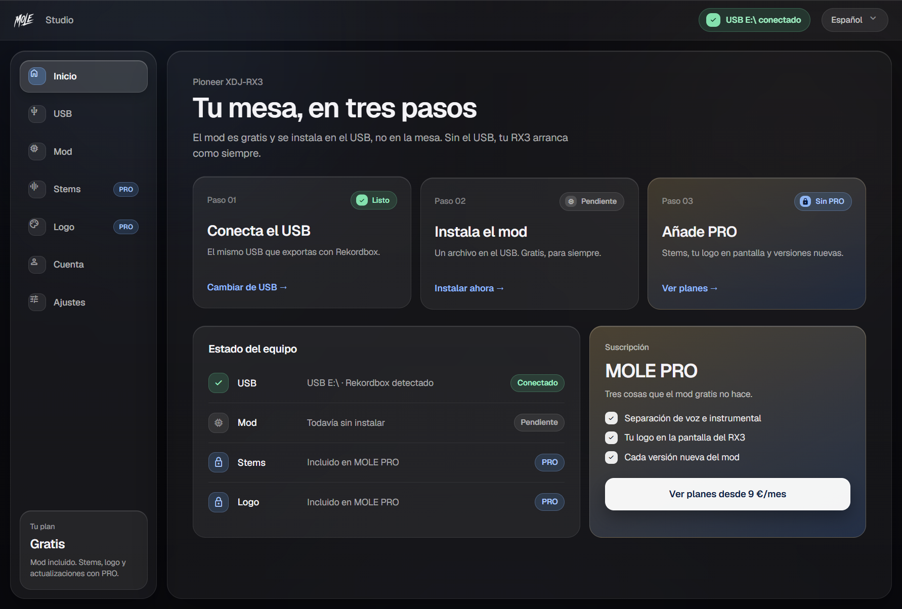
Task: Click 'Incluido en MOLE PRO' in Stems row
Action: (x=353, y=462)
